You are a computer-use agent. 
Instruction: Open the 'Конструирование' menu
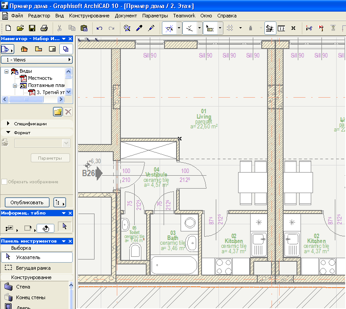89,16
